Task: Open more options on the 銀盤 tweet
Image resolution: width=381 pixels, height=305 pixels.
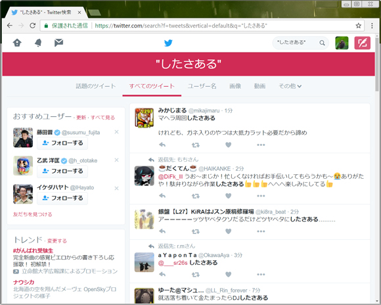Action: (261, 231)
